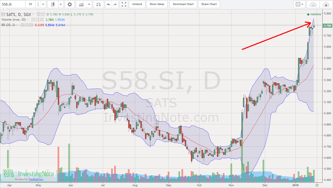Click the redo arrow icon

click(x=115, y=4)
